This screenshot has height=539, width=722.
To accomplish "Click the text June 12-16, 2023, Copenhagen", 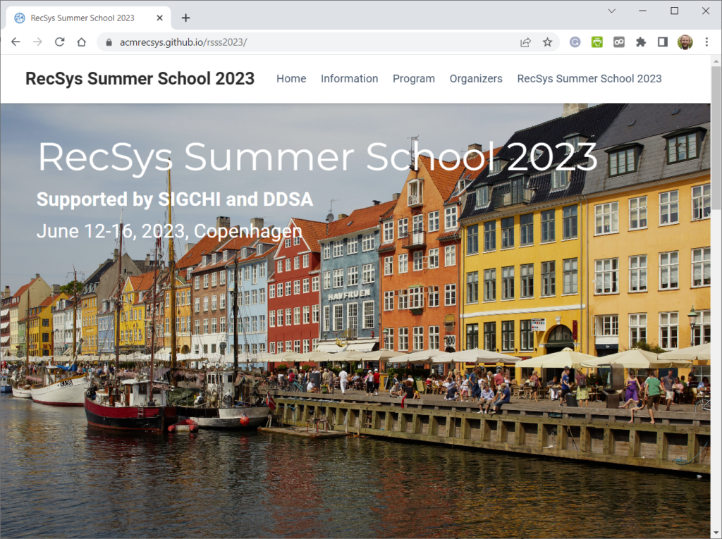I will (169, 231).
